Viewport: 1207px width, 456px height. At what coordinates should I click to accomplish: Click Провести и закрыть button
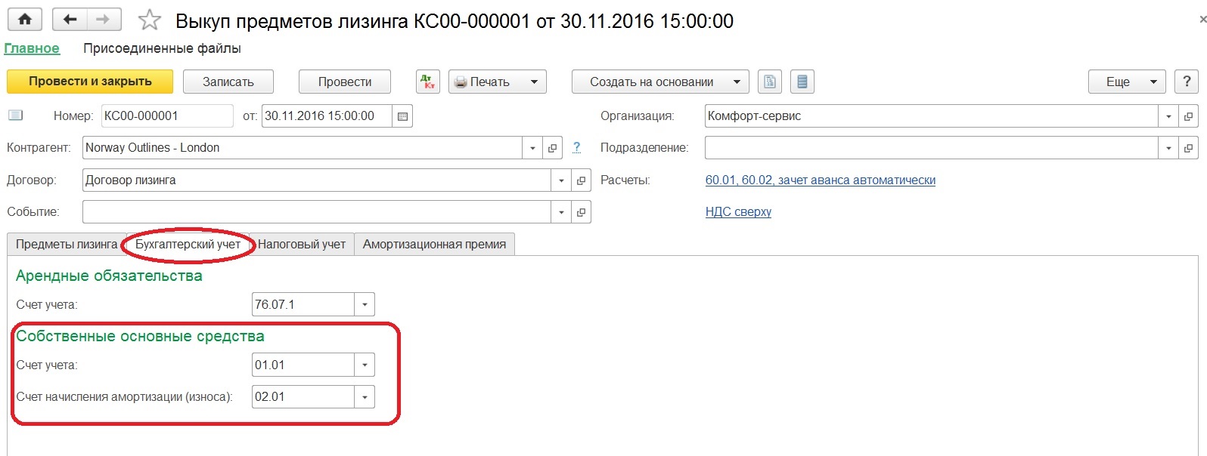point(90,82)
